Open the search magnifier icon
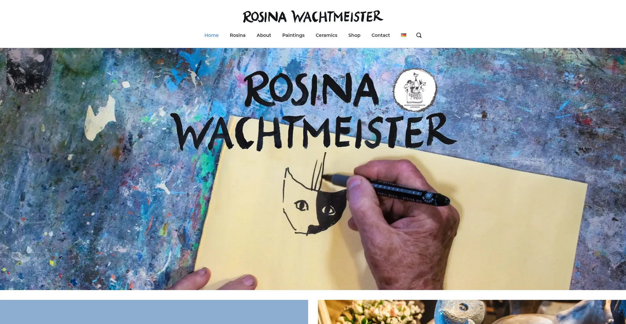Screen dimensions: 626x324 (x=419, y=35)
